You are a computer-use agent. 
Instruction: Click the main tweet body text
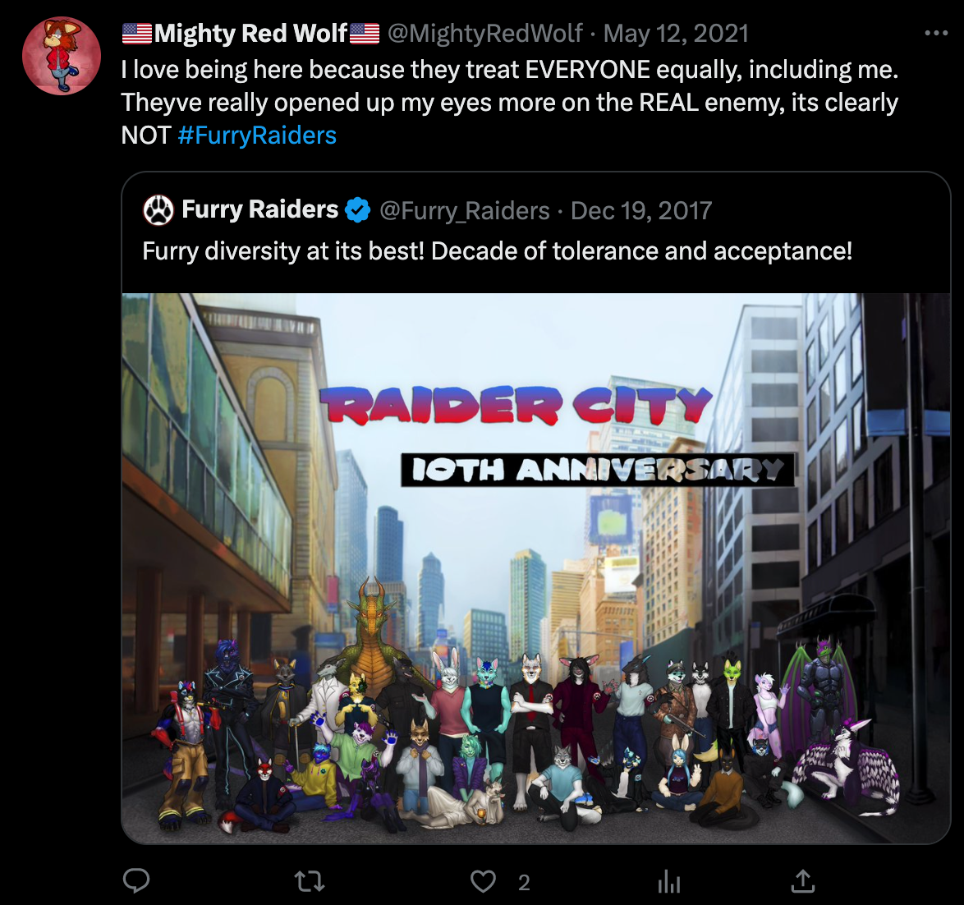tap(510, 102)
